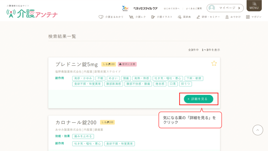268x151 pixels.
Task: Select the 不眠 side effect tag
Action: click(x=100, y=78)
